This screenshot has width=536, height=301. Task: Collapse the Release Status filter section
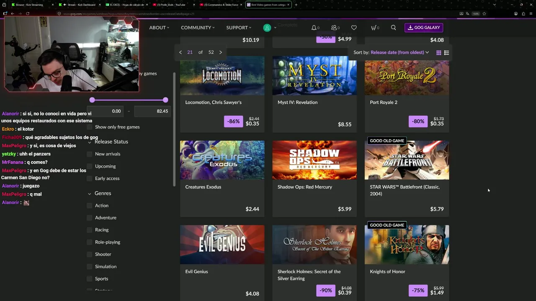(x=90, y=142)
